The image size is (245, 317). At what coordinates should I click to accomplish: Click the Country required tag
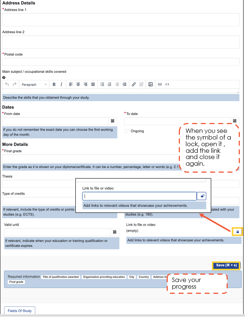[143, 277]
